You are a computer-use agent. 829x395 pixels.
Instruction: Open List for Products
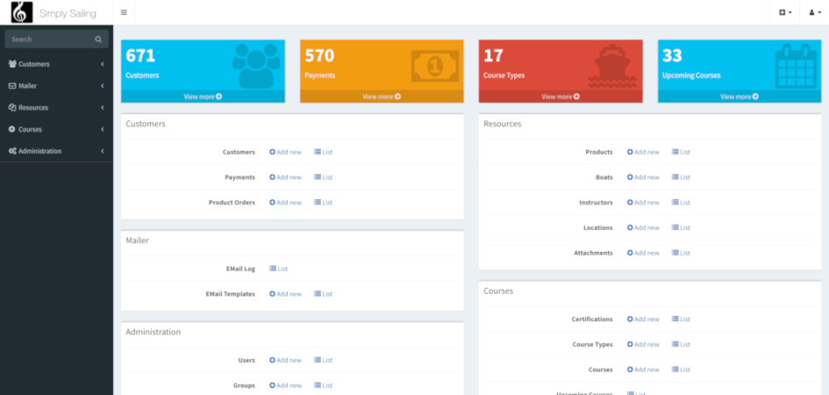coord(681,152)
